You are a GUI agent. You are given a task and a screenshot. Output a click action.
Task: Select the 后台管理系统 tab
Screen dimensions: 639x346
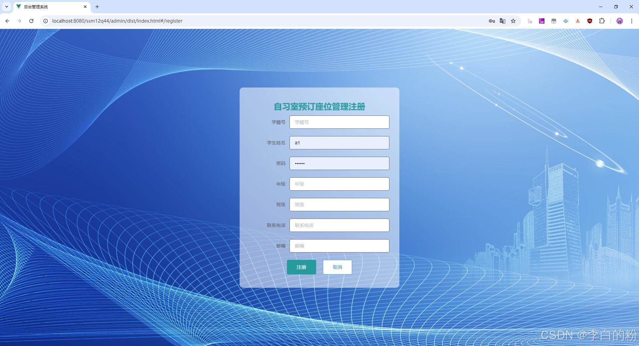[x=52, y=7]
